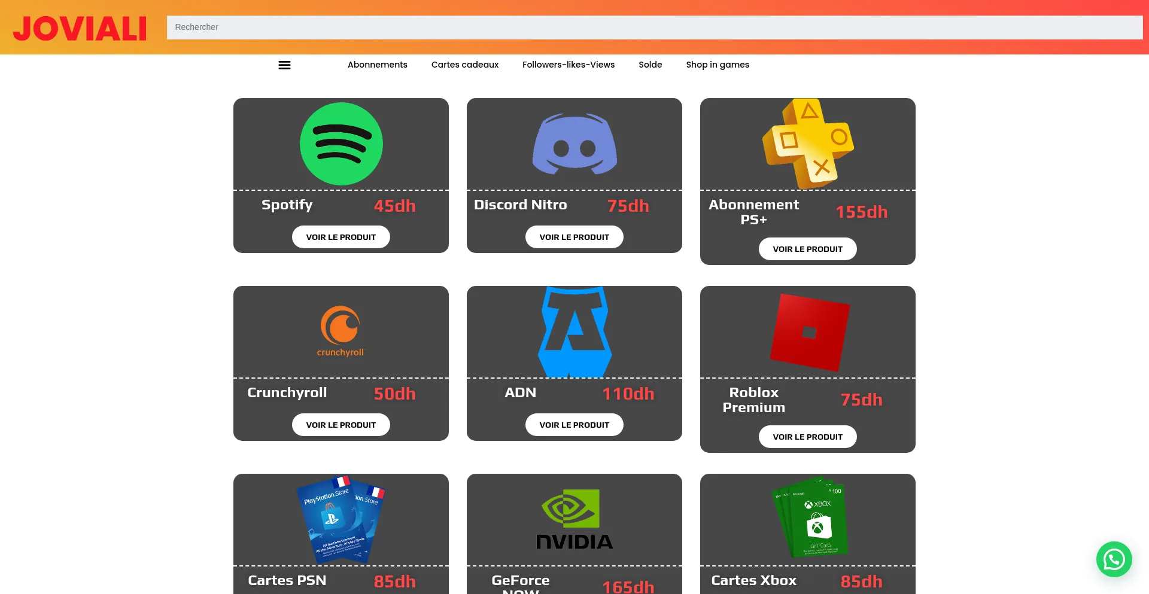This screenshot has height=594, width=1149.
Task: Click the Crunchyroll logo image
Action: 341,331
